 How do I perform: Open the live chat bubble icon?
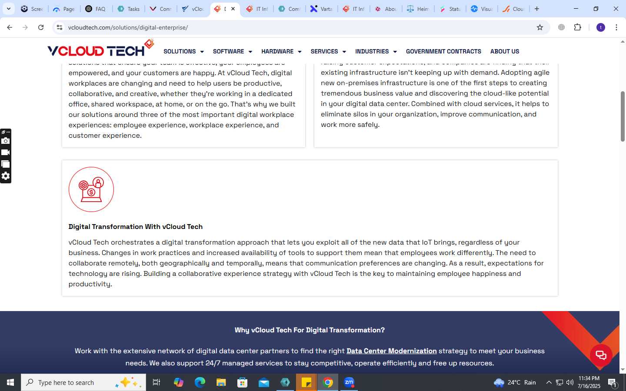pos(601,355)
